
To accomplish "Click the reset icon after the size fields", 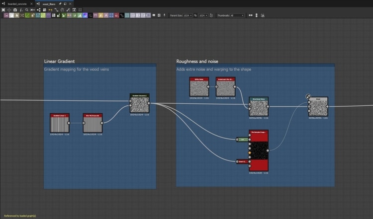I will click(x=211, y=15).
